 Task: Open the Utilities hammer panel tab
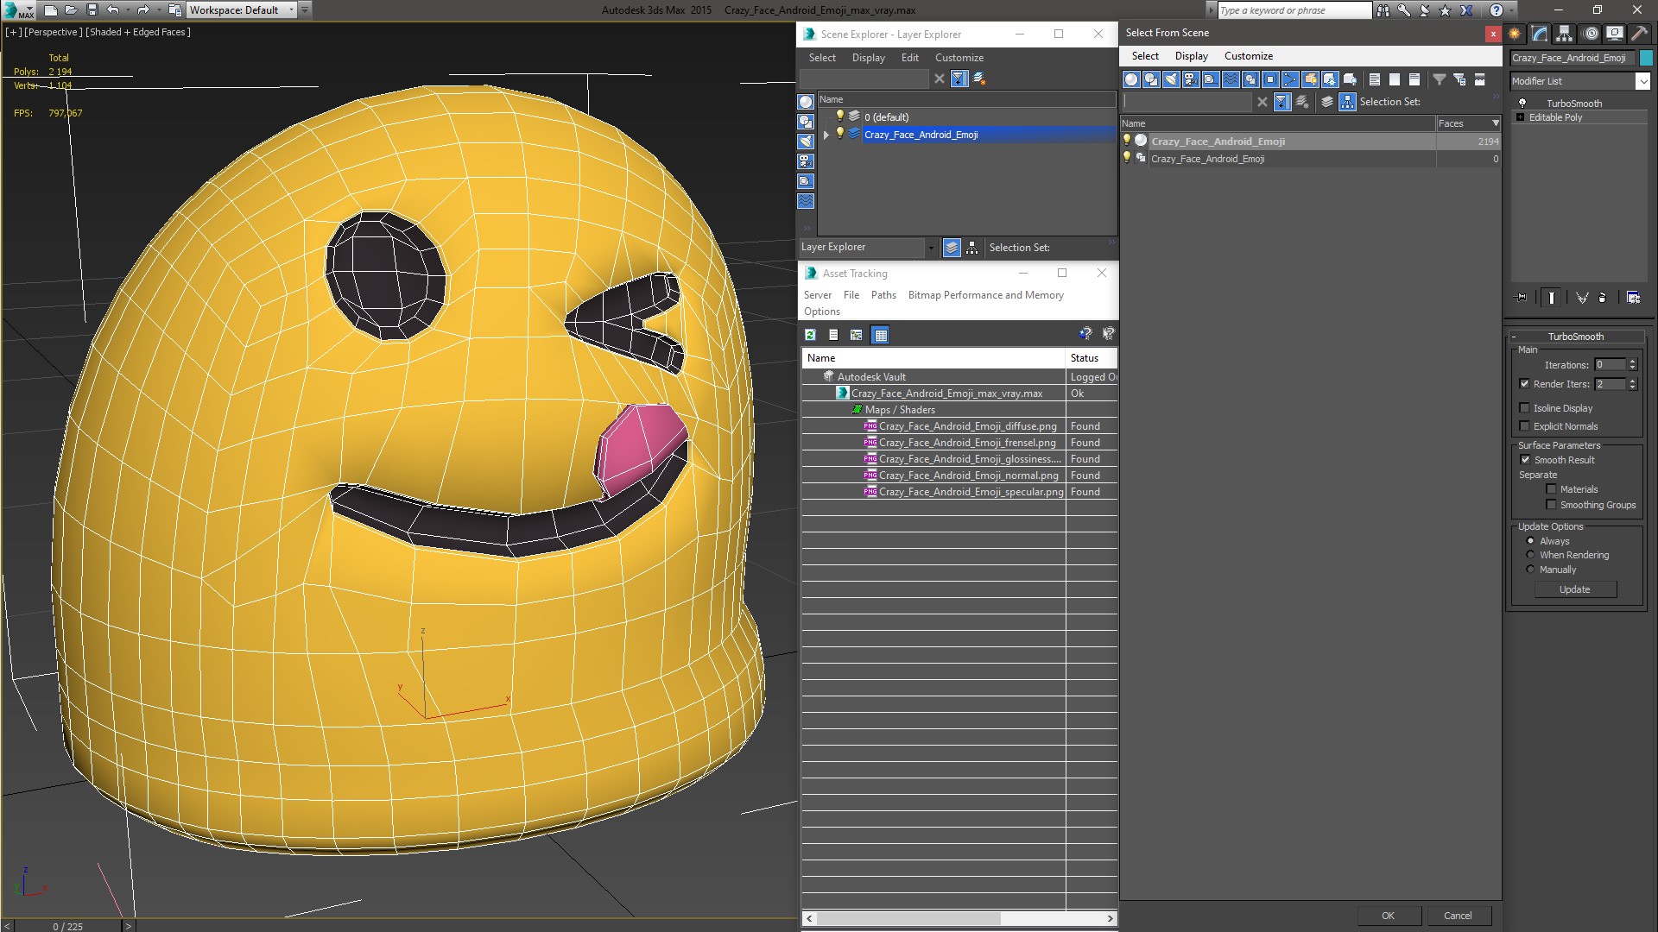[1639, 34]
